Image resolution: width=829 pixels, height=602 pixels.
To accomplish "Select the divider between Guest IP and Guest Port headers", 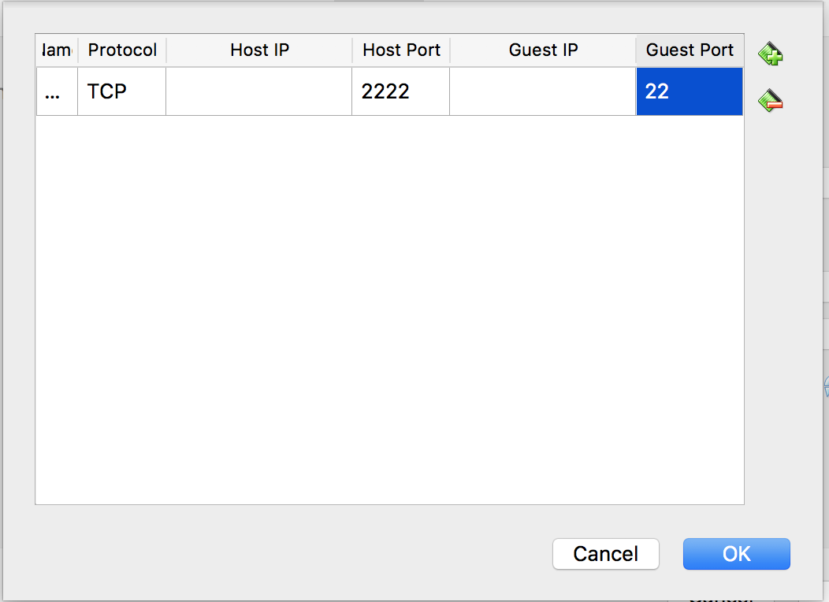I will click(x=636, y=50).
